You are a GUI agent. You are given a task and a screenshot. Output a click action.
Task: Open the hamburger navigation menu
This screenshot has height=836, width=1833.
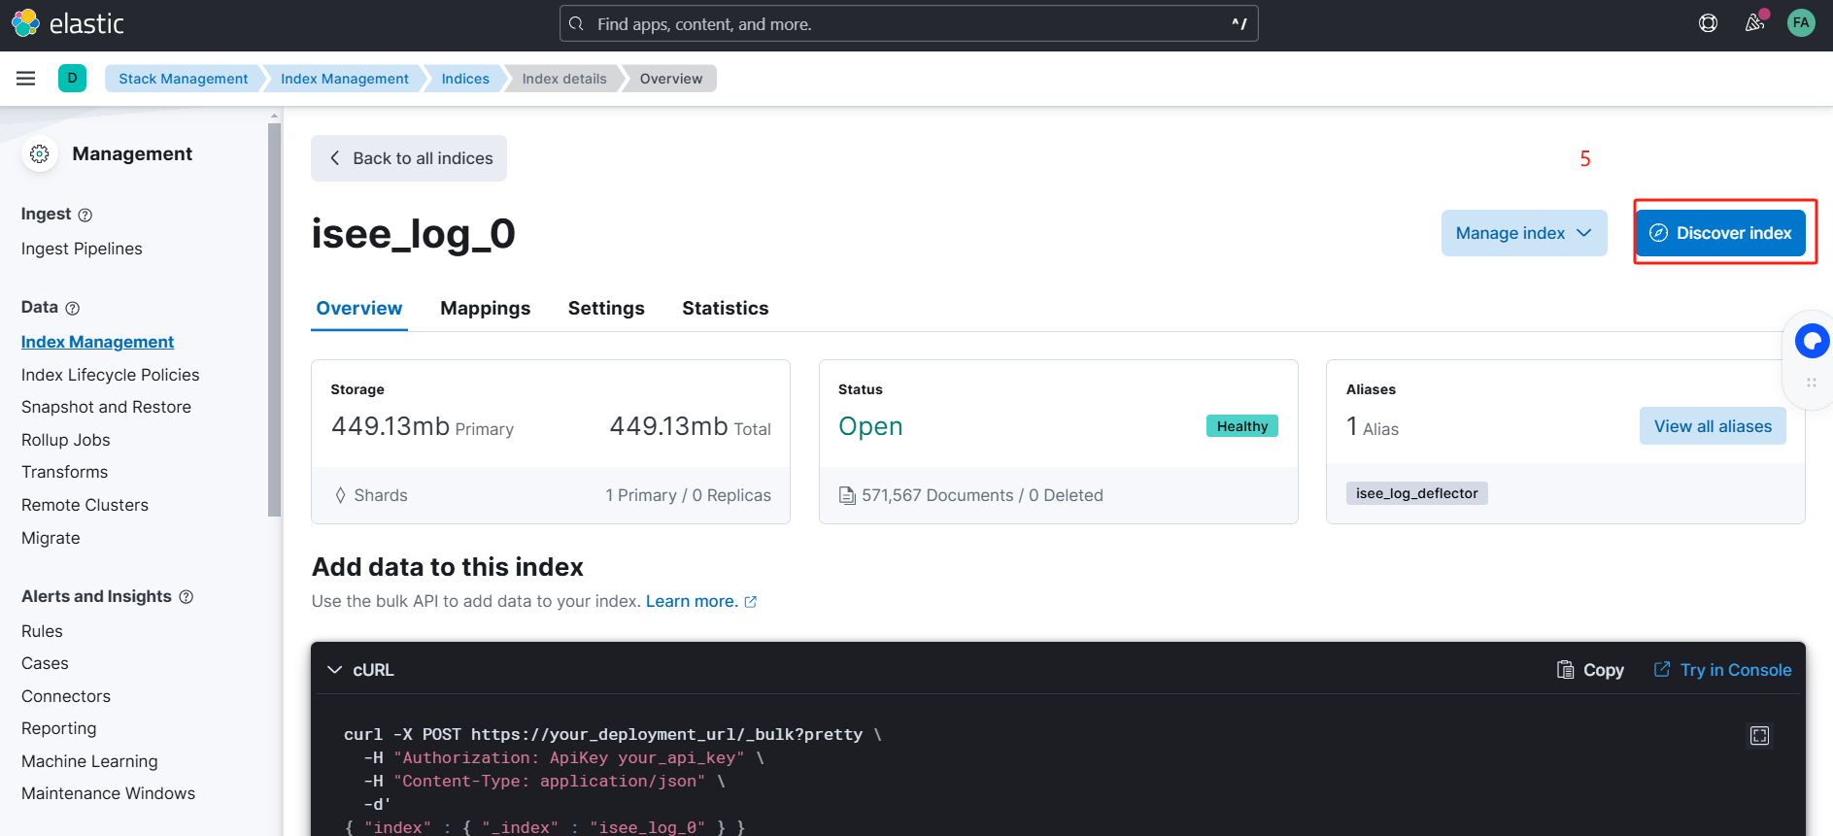pyautogui.click(x=26, y=79)
